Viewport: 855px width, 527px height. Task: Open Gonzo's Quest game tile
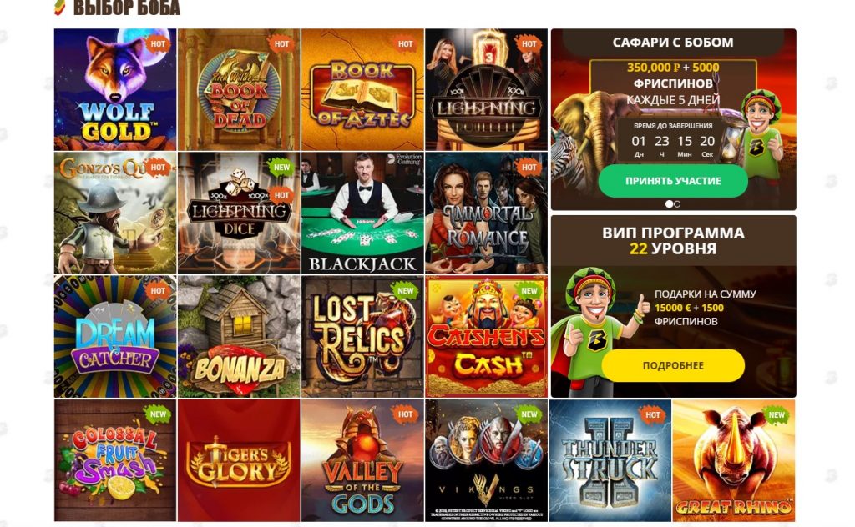[x=115, y=213]
